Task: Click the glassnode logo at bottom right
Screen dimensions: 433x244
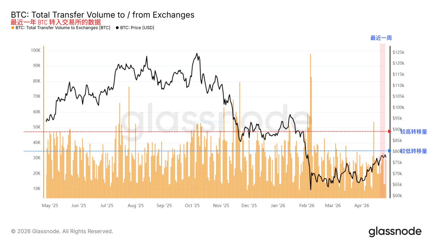Action: coord(395,231)
